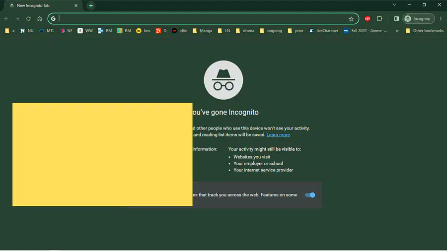This screenshot has height=251, width=447.
Task: Go to the home page icon
Action: coord(40,19)
